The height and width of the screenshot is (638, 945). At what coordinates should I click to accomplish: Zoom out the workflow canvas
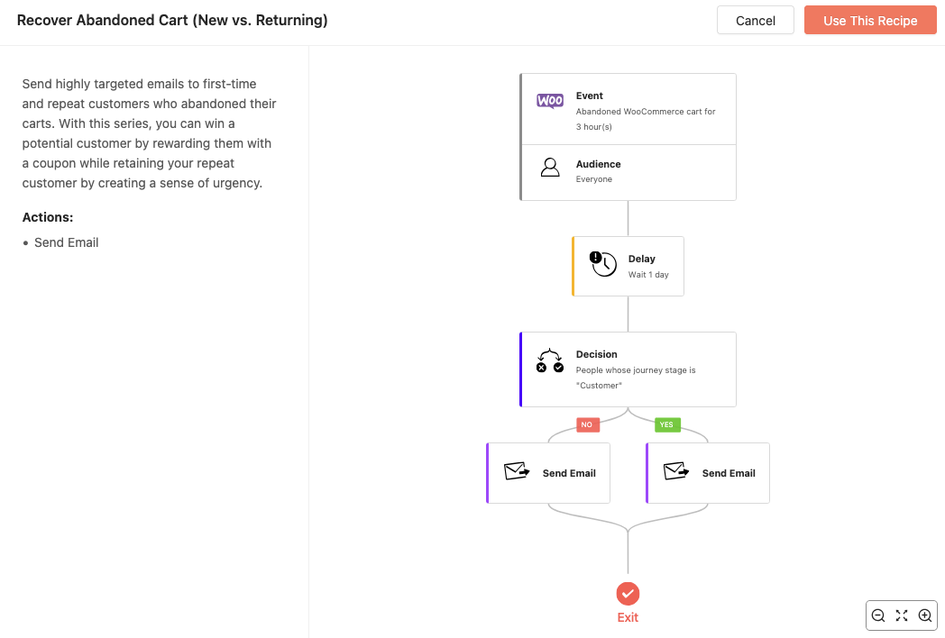[878, 615]
